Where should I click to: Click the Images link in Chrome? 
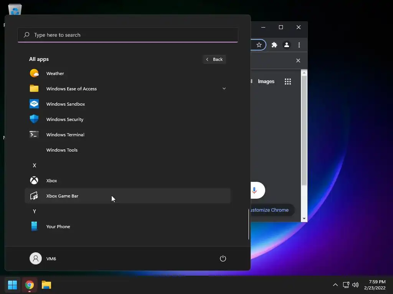(266, 81)
